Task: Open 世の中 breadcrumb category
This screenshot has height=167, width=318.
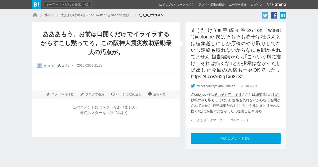Action: pos(49,15)
